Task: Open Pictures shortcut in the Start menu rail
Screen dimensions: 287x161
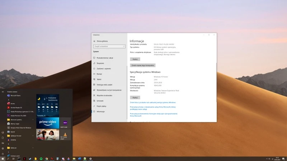Action: coord(3,143)
